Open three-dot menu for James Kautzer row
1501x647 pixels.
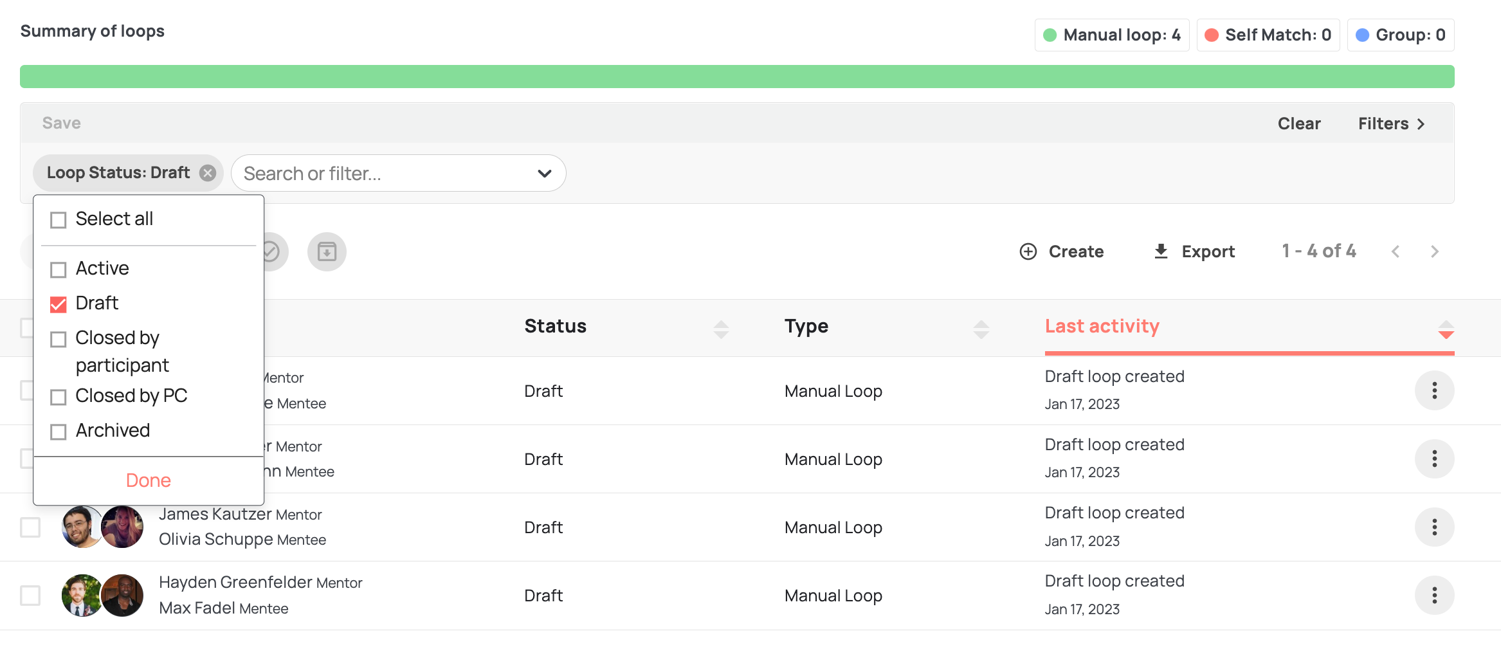pos(1435,527)
